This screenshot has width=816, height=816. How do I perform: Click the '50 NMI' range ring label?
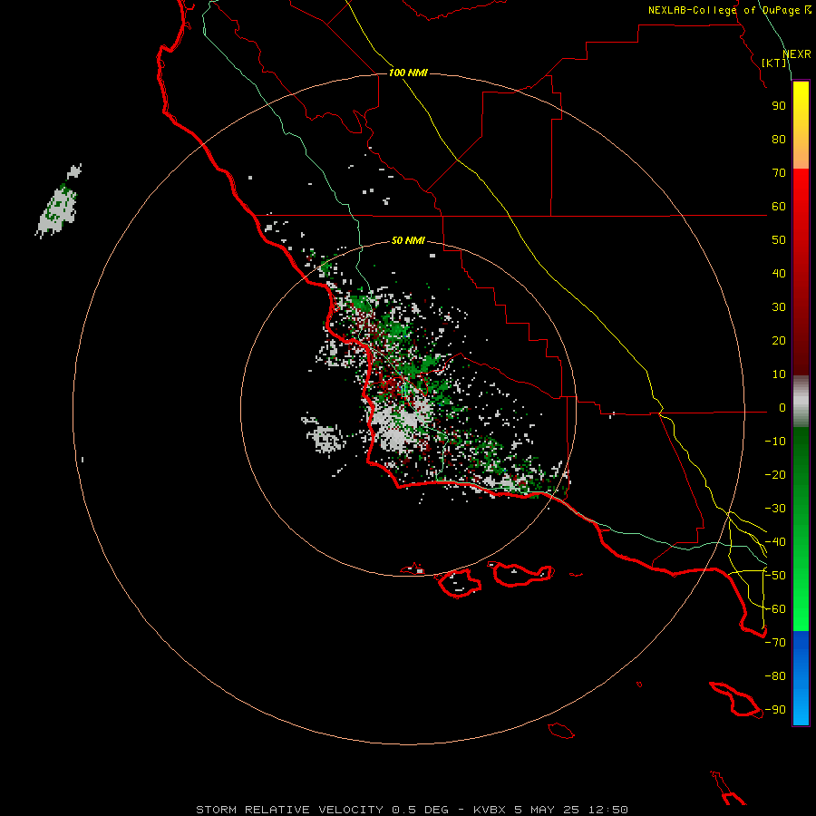[408, 240]
